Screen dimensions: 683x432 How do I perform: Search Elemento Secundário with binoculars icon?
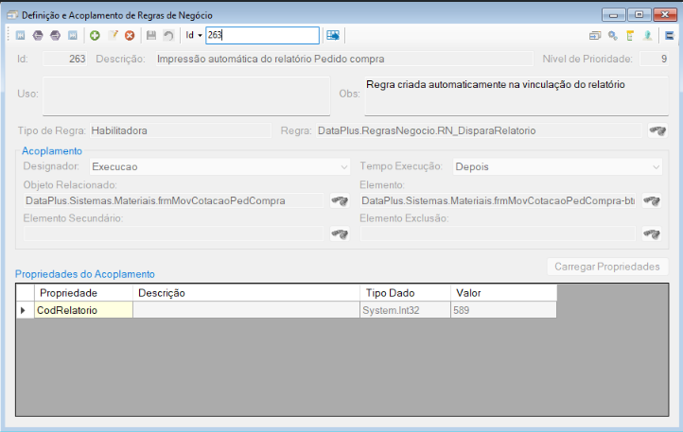(340, 233)
